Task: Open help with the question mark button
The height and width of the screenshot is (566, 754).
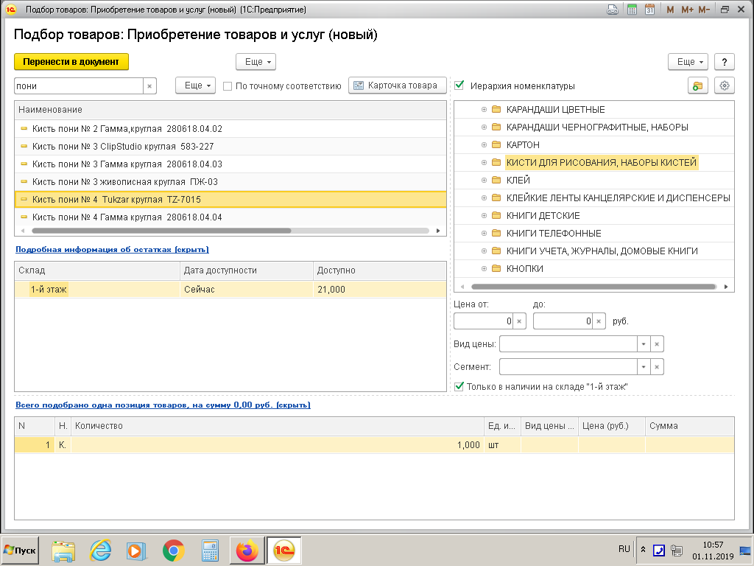Action: coord(725,62)
